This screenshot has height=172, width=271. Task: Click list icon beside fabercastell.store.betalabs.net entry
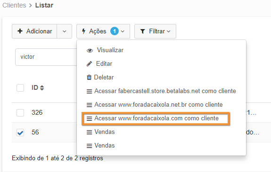tap(89, 91)
